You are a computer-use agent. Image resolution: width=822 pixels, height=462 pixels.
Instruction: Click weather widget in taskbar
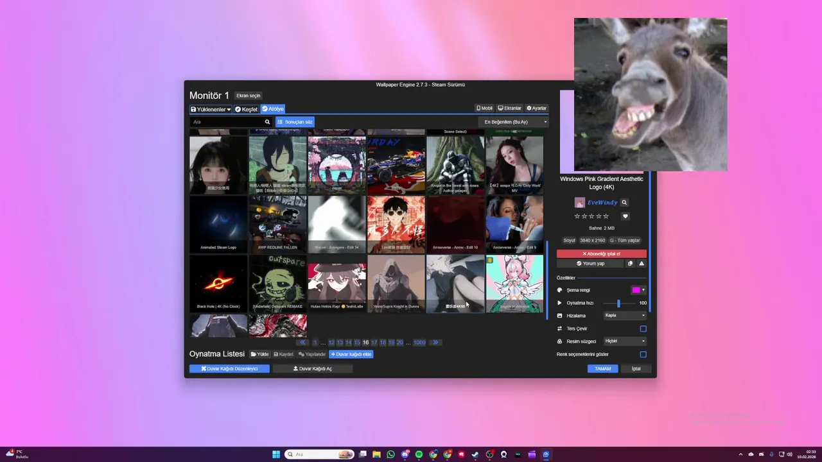tap(17, 454)
